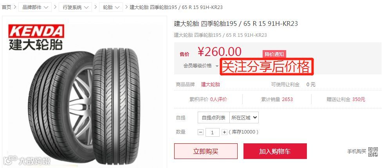Click the minus quantity stepper button
Viewport: 384px width, 168px height.
200,132
